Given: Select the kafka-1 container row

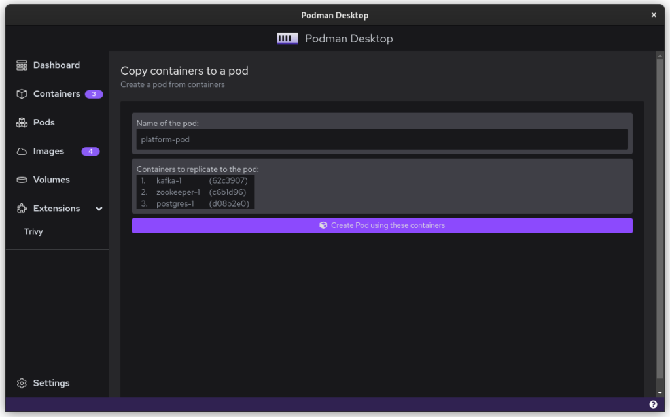Looking at the screenshot, I should (195, 180).
